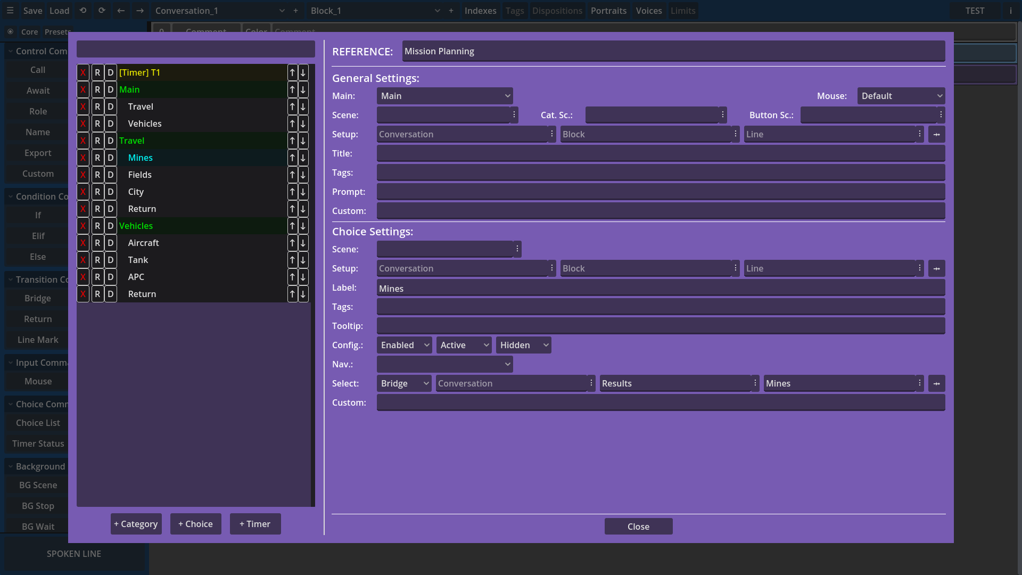Open the Enabled config dropdown

click(405, 345)
